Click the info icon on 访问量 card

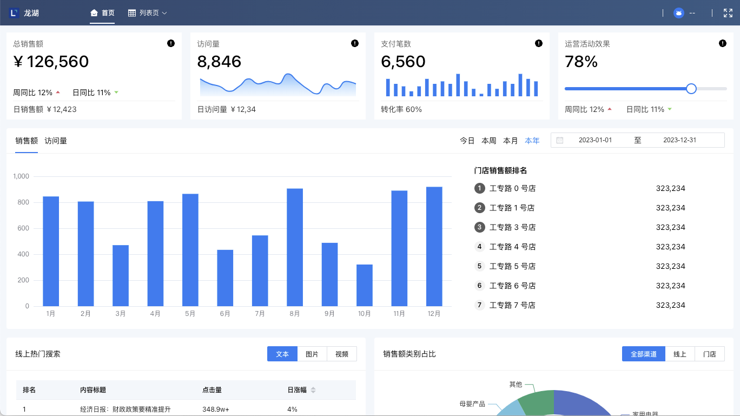tap(355, 43)
